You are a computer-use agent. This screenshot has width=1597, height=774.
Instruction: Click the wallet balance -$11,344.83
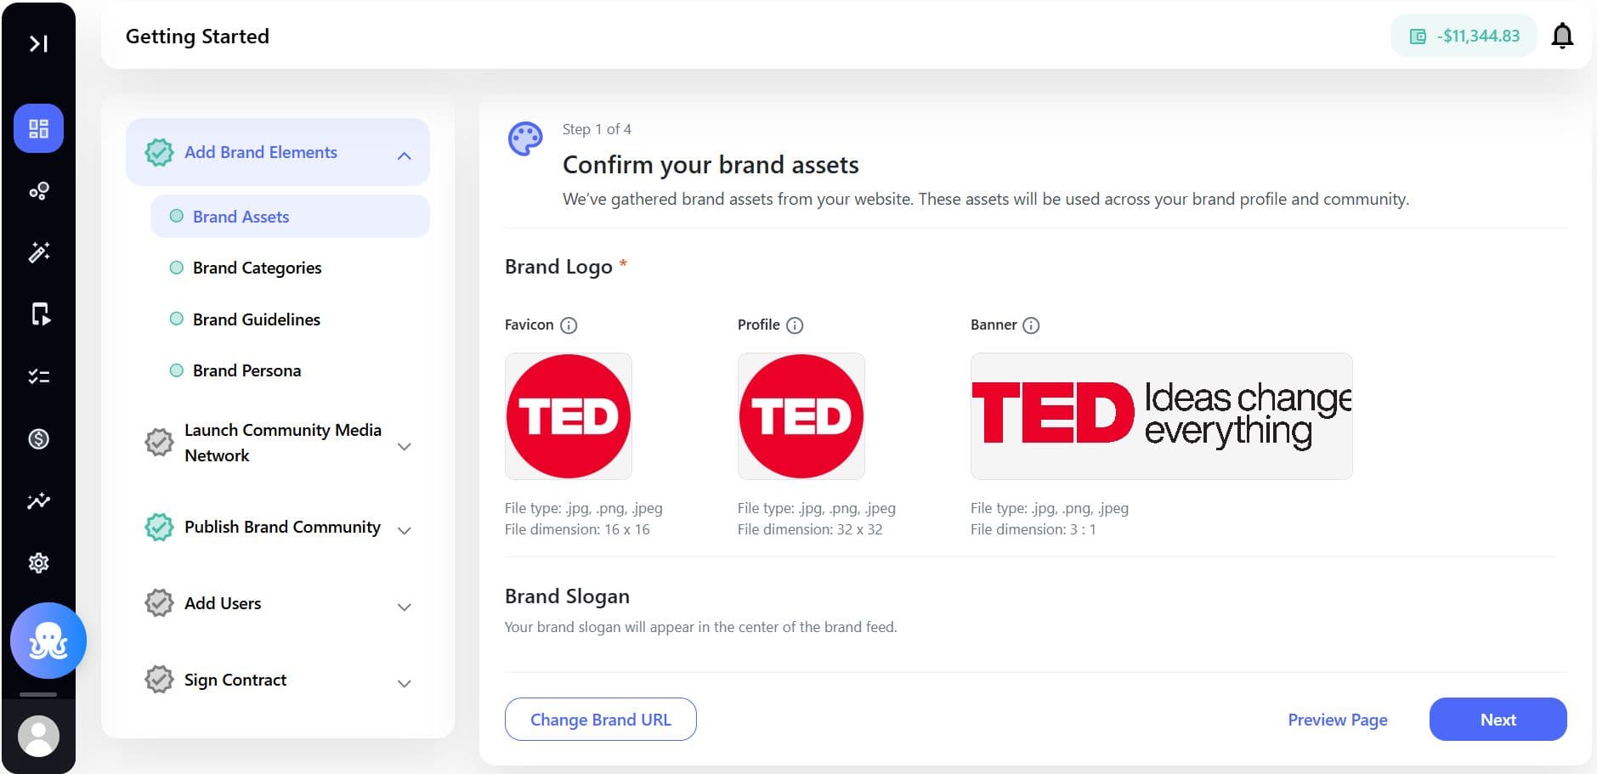click(x=1464, y=36)
